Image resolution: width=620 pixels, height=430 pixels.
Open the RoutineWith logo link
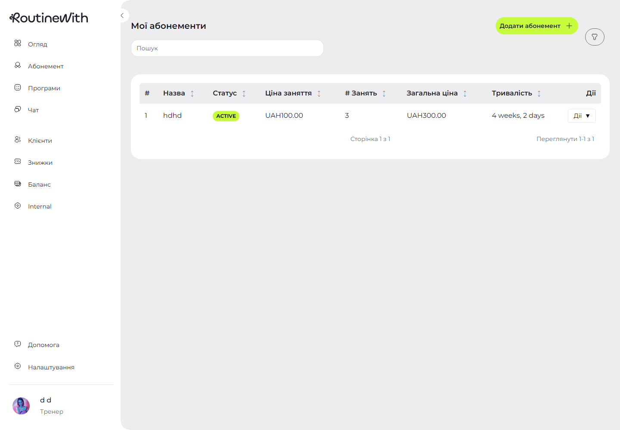pos(49,18)
